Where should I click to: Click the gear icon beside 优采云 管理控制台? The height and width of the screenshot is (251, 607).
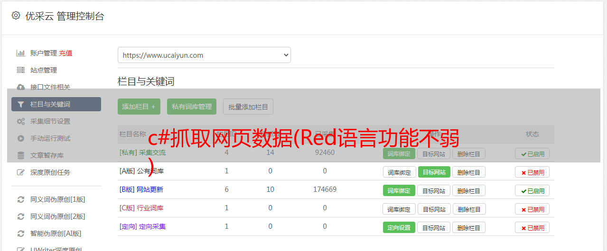16,16
